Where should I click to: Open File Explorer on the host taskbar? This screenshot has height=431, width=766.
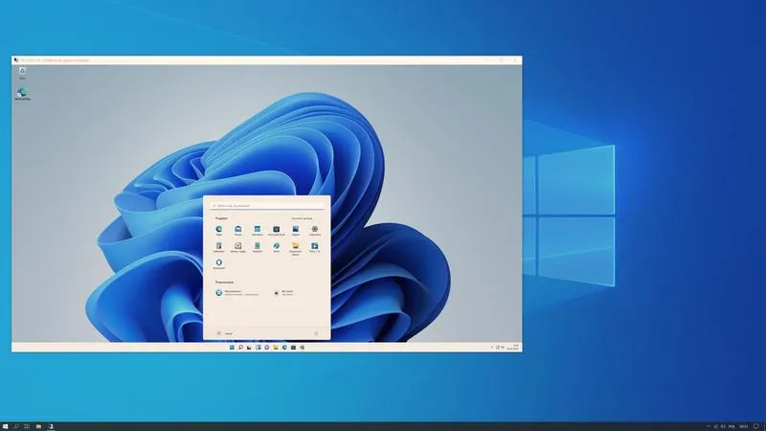pyautogui.click(x=38, y=426)
